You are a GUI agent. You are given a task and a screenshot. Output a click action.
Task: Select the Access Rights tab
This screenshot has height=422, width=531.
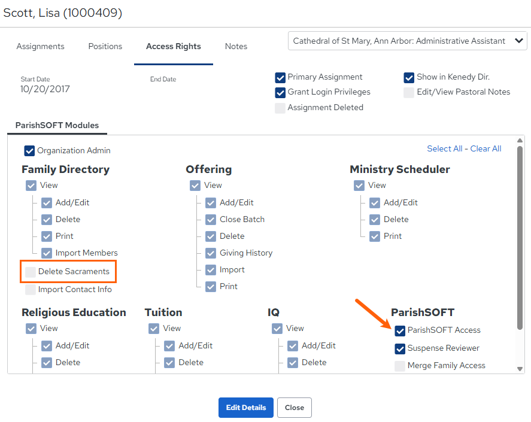click(x=174, y=47)
